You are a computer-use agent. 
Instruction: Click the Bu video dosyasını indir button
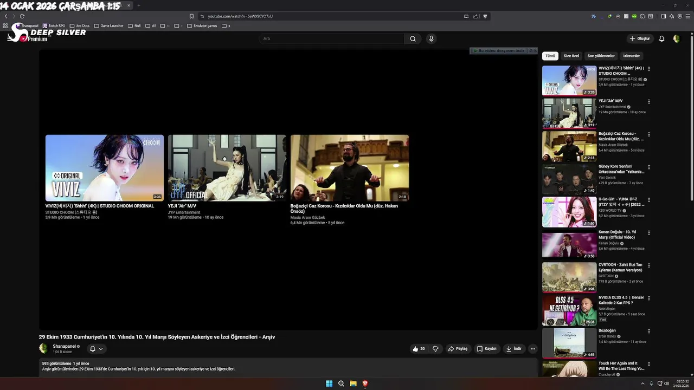click(499, 50)
